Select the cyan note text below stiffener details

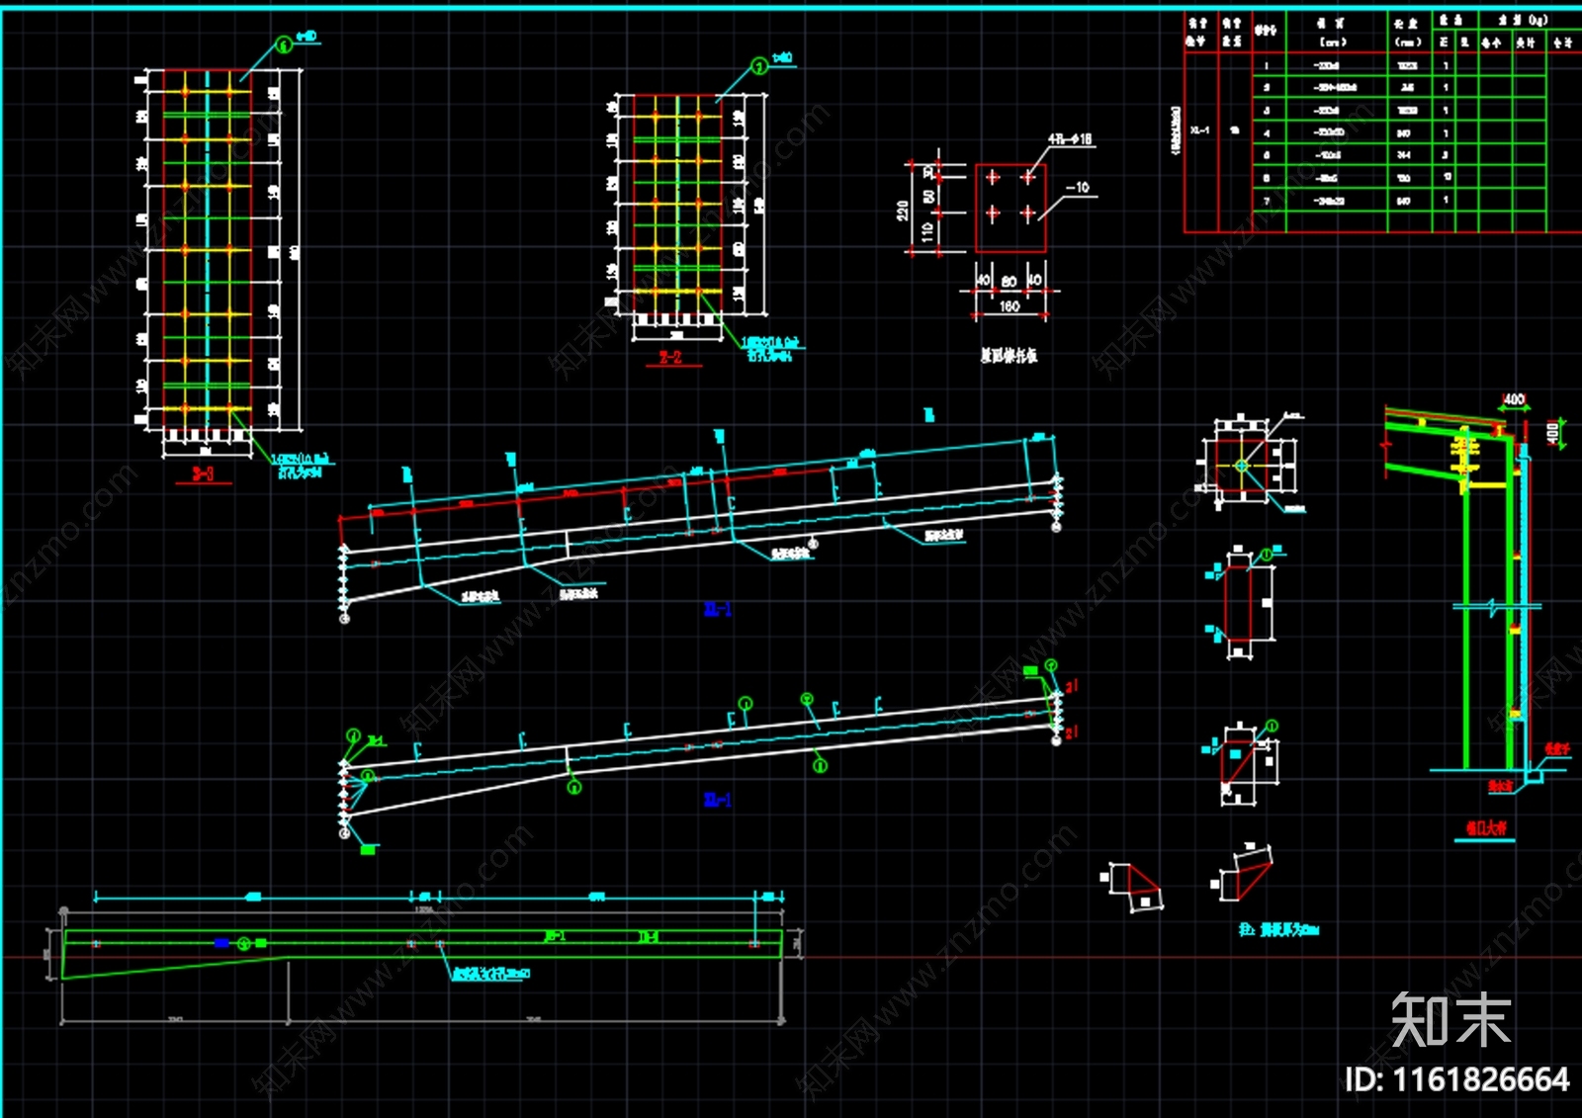pos(1278,930)
